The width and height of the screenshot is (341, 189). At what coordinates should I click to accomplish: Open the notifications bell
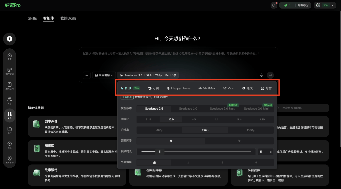(x=274, y=5)
